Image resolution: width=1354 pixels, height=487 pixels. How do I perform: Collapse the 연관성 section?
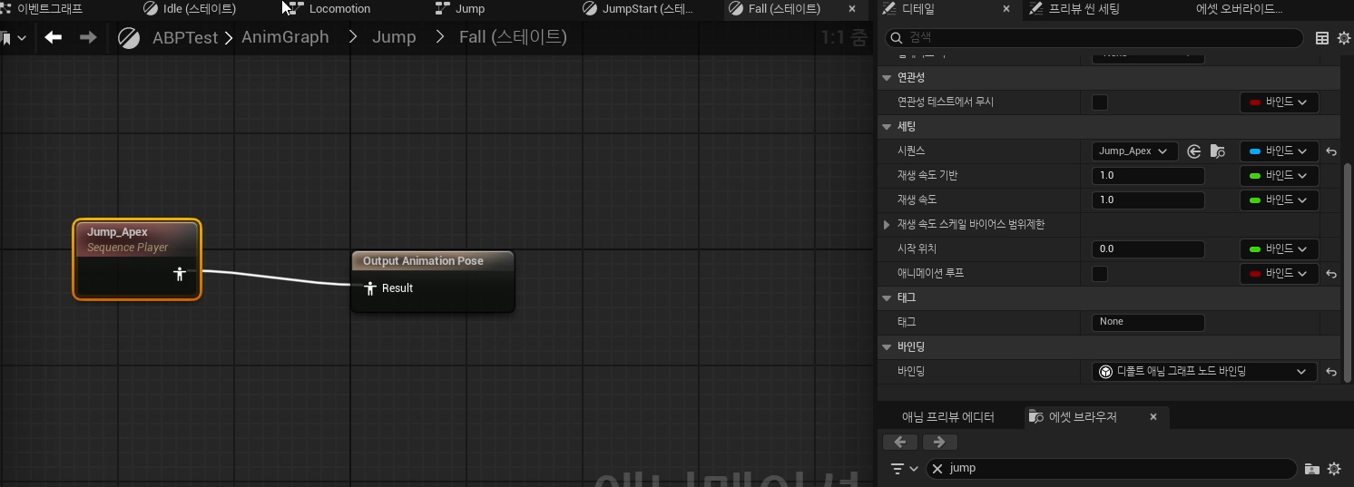click(x=887, y=78)
